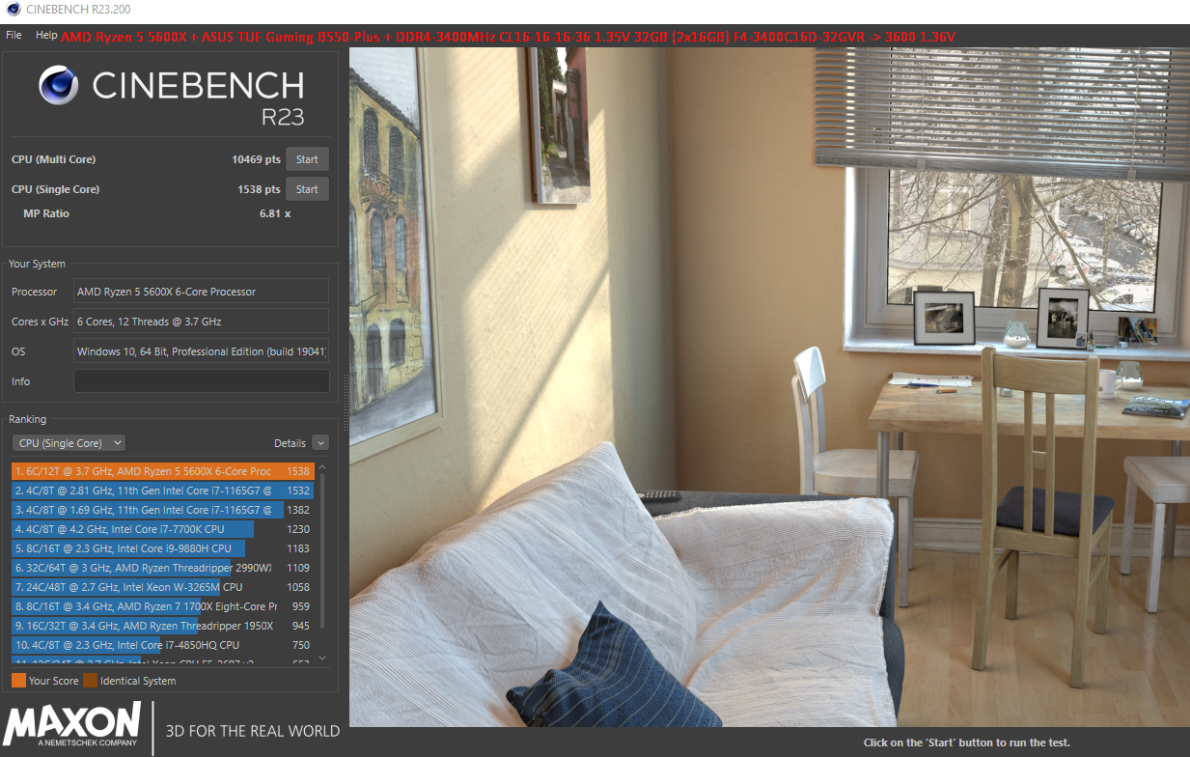Click the Cores x GHz field

(201, 322)
